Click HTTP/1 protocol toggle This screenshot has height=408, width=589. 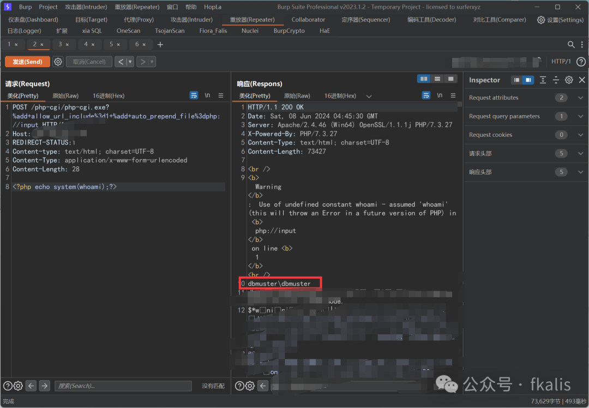[x=561, y=62]
